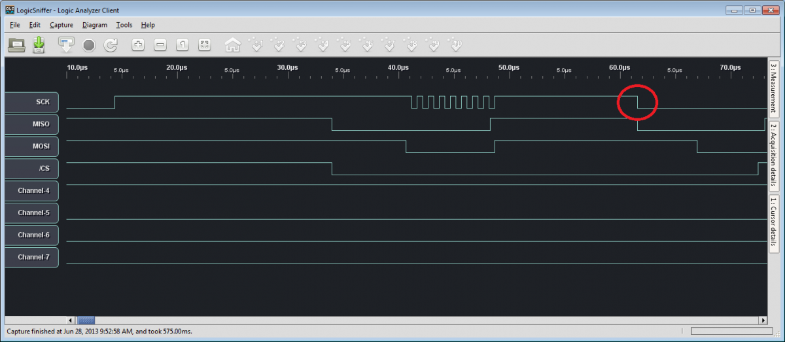Click the 40.0µs timeline marker
This screenshot has width=785, height=342.
tap(398, 67)
